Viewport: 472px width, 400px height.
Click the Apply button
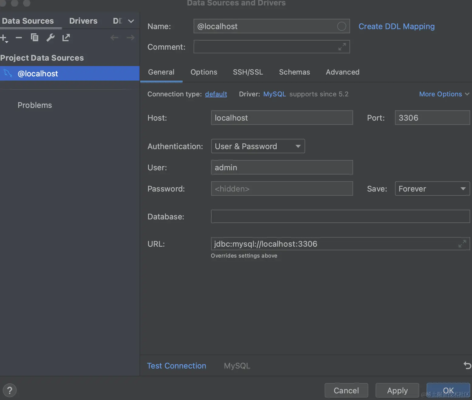coord(397,390)
